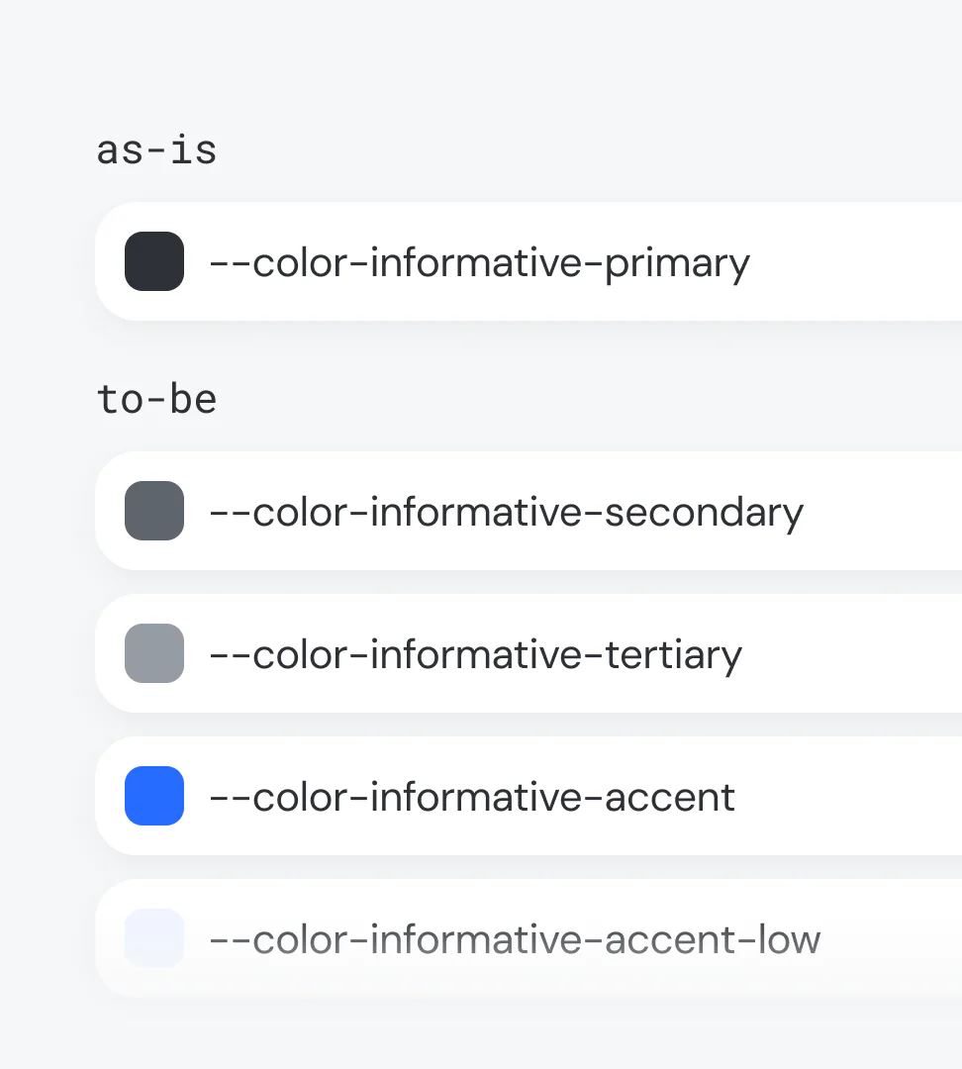Click blank area of secondary token card

(x=887, y=511)
